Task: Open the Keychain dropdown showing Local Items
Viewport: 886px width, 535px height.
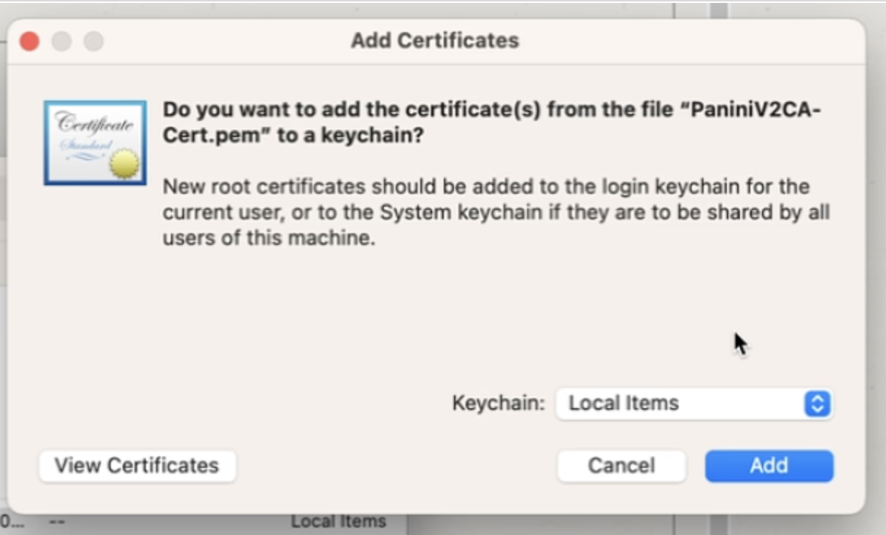Action: 693,403
